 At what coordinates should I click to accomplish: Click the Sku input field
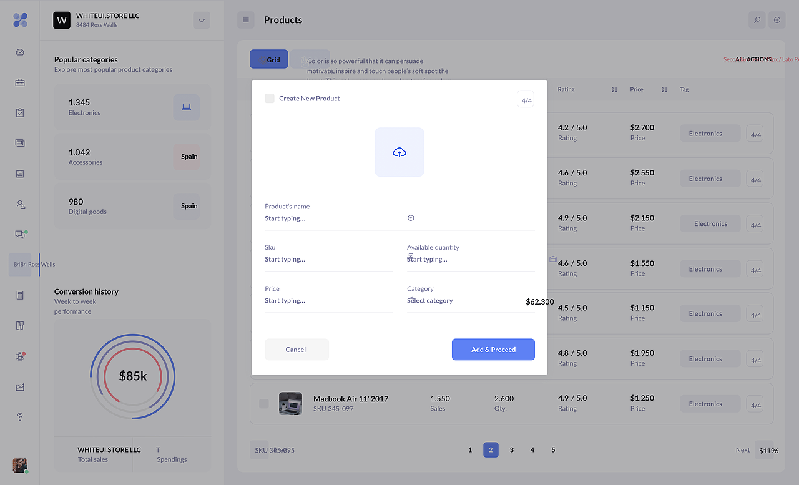(329, 260)
